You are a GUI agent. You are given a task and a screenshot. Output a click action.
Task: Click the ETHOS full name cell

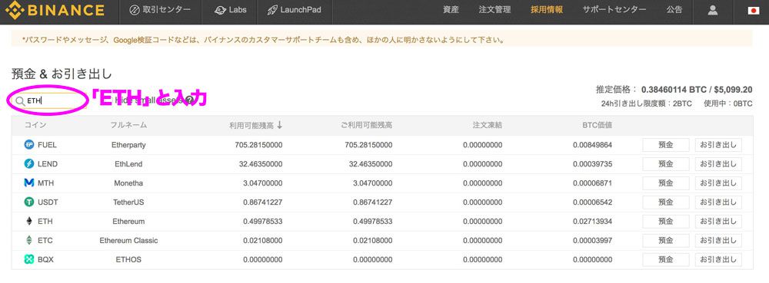[x=128, y=259]
